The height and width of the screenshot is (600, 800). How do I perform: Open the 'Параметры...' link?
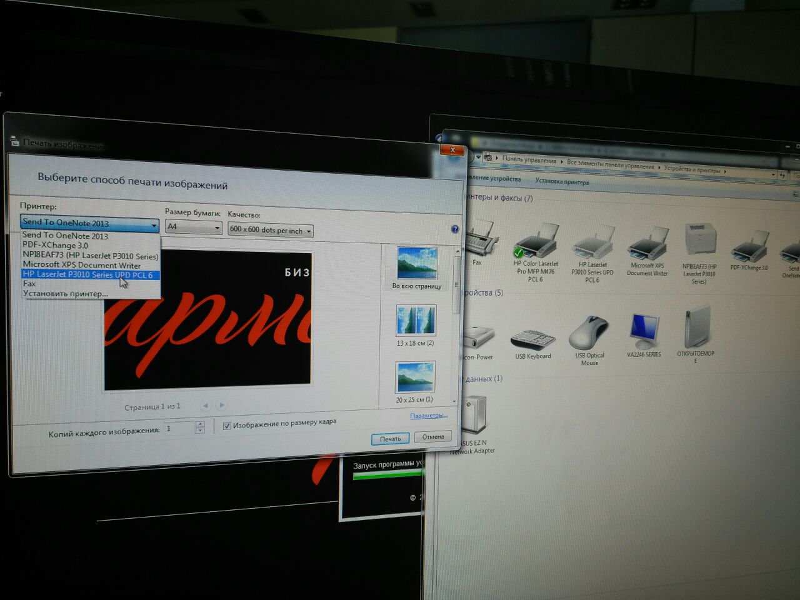(429, 416)
